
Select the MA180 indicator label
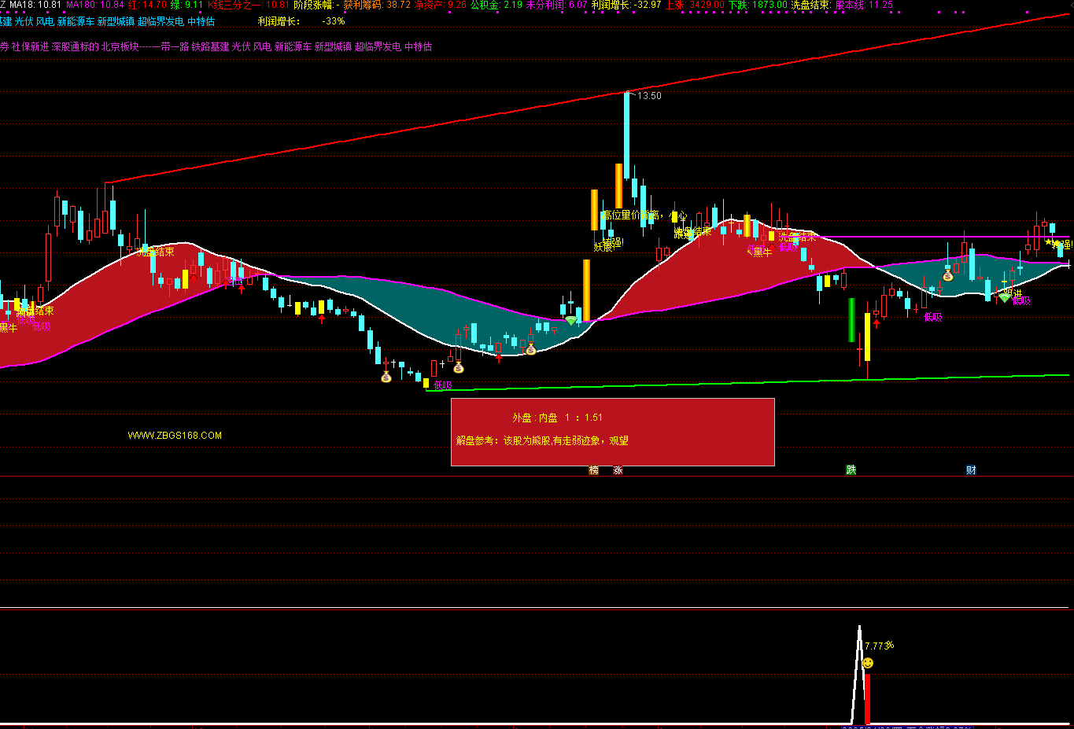[95, 5]
